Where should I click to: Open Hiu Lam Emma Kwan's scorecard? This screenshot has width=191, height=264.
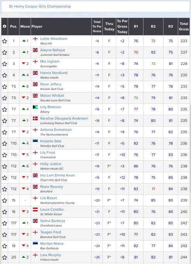57,175
